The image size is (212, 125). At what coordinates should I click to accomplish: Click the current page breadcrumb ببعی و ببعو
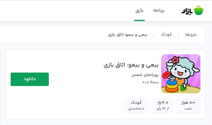pos(128,34)
